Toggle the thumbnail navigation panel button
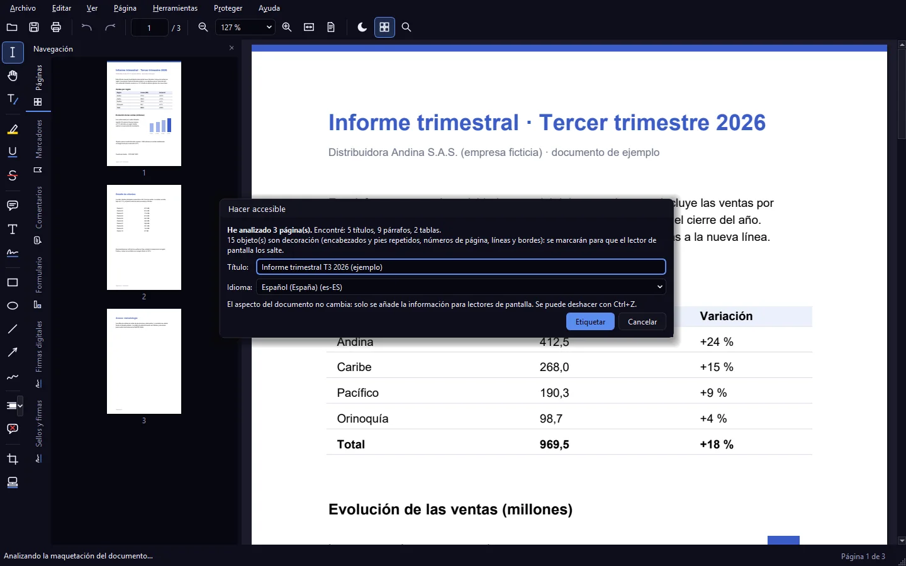Screen dimensions: 906x566 pos(384,27)
